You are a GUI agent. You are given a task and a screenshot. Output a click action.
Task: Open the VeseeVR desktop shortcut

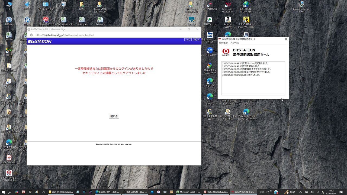(x=191, y=21)
